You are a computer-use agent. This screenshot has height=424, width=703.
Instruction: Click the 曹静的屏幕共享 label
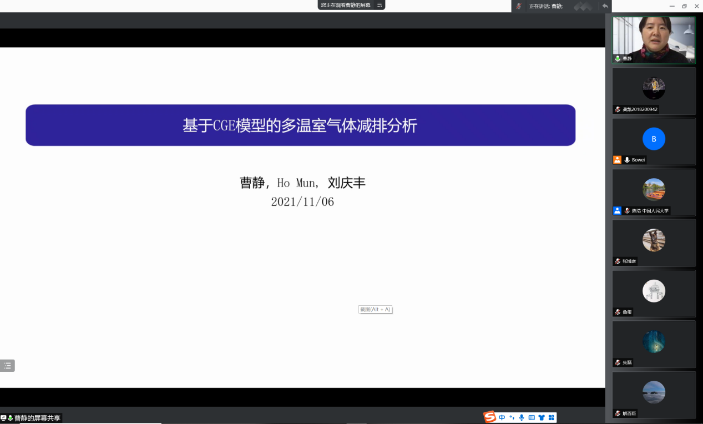pyautogui.click(x=37, y=418)
